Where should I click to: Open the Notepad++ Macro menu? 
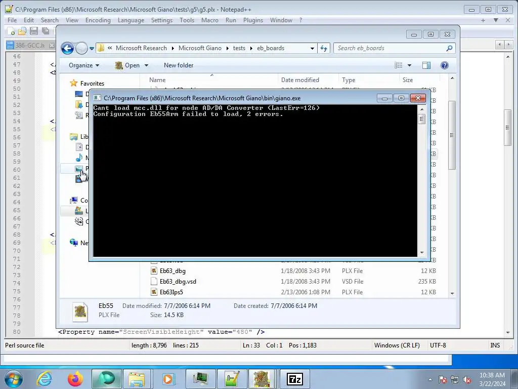(210, 20)
